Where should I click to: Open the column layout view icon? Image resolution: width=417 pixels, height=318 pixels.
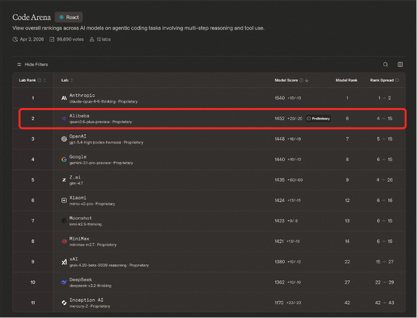click(x=400, y=64)
